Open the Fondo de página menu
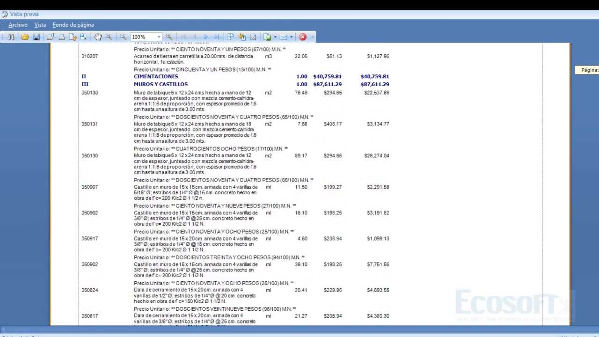Screen dimensions: 599x337 (x=73, y=25)
